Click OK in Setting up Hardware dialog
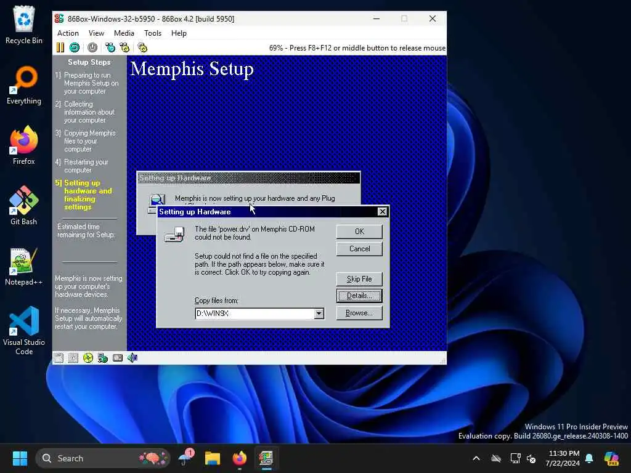Screen dimensions: 631x473 (359, 232)
